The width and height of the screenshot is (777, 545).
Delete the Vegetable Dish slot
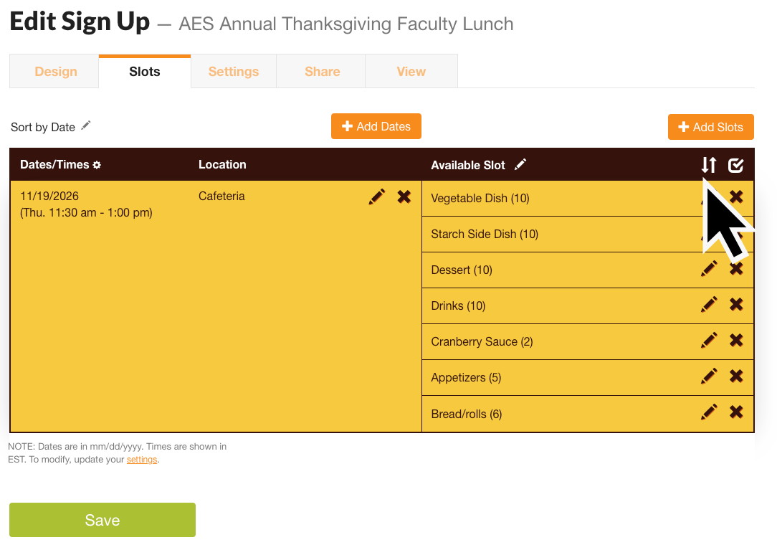(736, 197)
